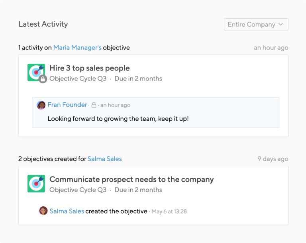
Task: Click the target icon for Hire 3 top sales people
Action: [x=36, y=73]
